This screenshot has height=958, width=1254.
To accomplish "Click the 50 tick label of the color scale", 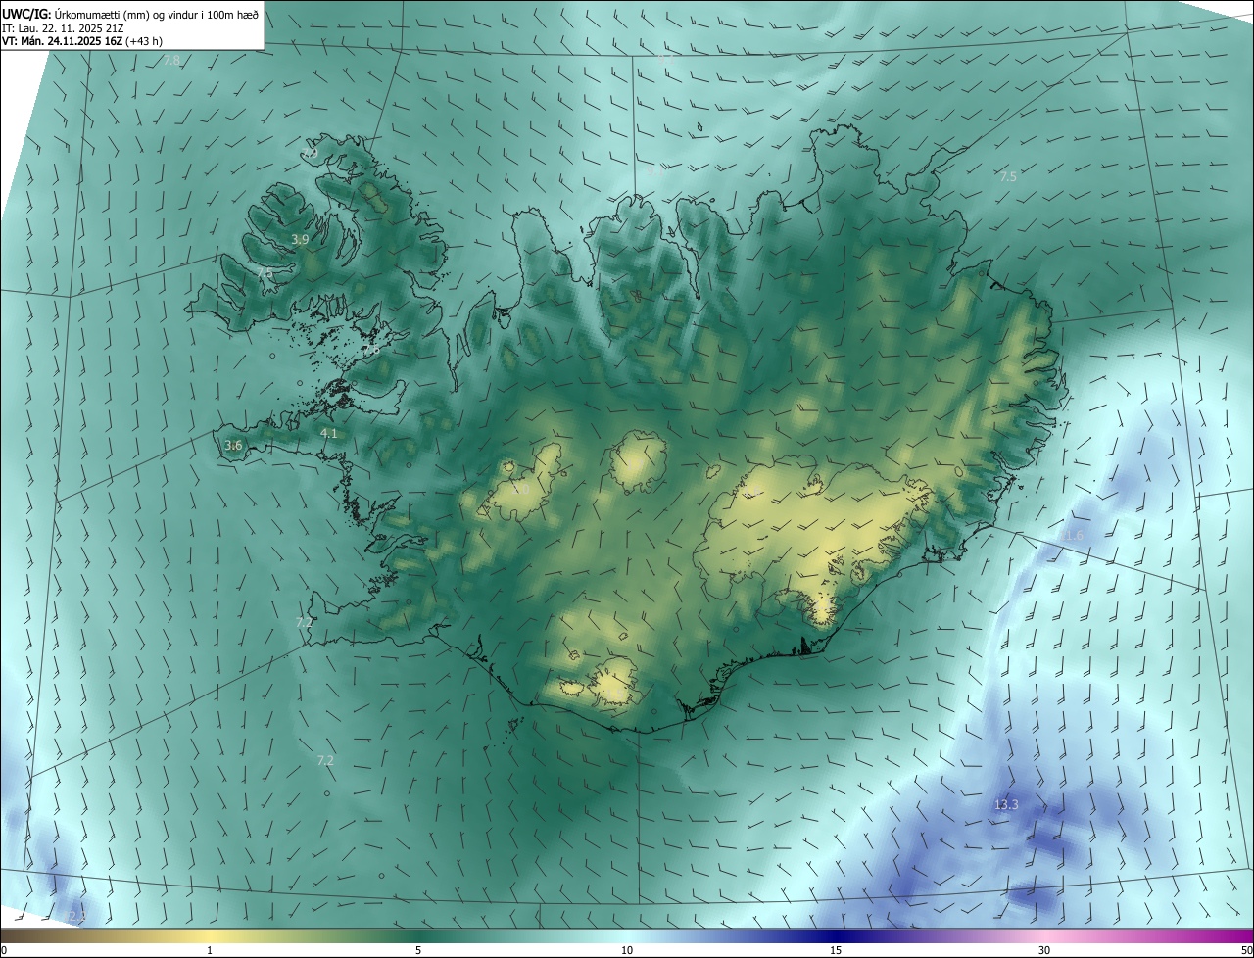I will coord(1246,951).
